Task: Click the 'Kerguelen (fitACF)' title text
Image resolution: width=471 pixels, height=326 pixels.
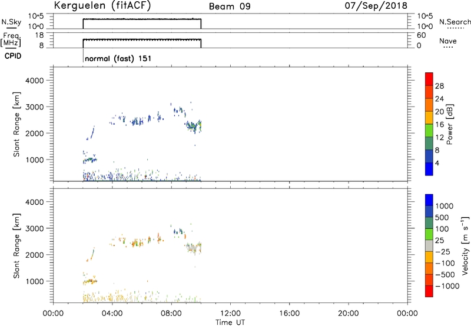Action: [x=102, y=6]
